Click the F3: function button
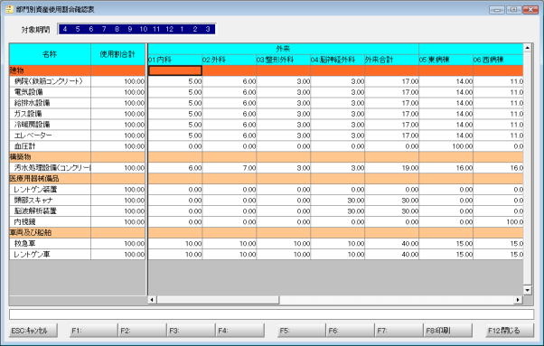The width and height of the screenshot is (544, 346). (x=192, y=331)
